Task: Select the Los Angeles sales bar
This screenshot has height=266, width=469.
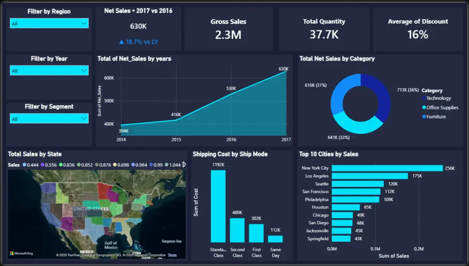Action: pyautogui.click(x=370, y=176)
